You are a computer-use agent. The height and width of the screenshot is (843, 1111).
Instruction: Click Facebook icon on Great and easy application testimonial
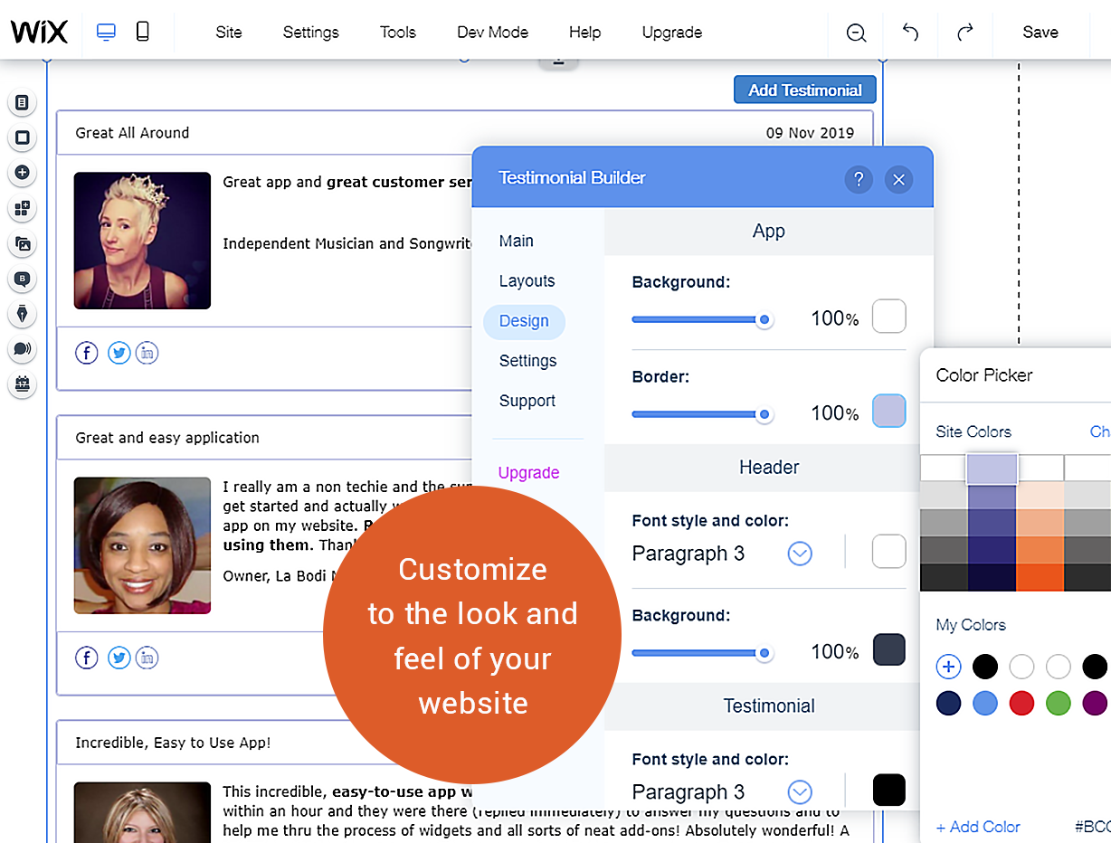[86, 658]
